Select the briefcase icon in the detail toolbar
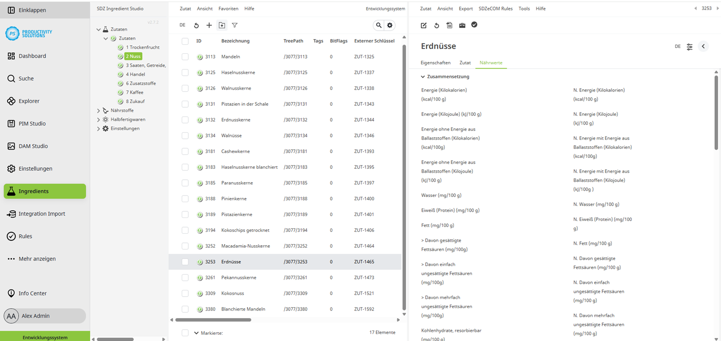Viewport: 721px width, 341px height. pos(462,25)
